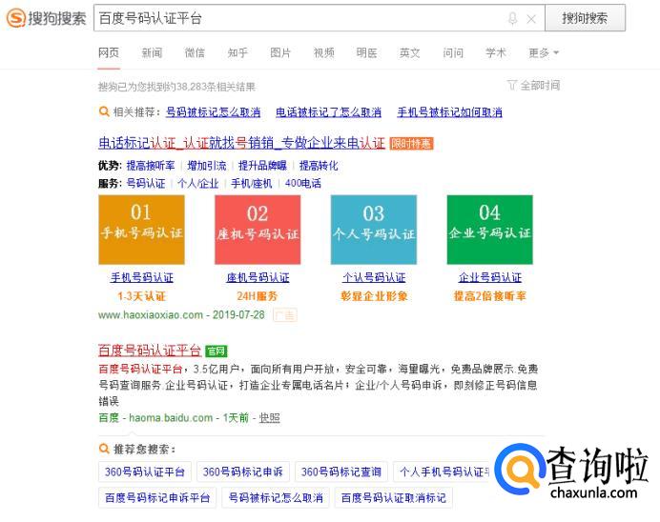Switch to the 知乎 tab
The image size is (660, 522).
point(237,53)
